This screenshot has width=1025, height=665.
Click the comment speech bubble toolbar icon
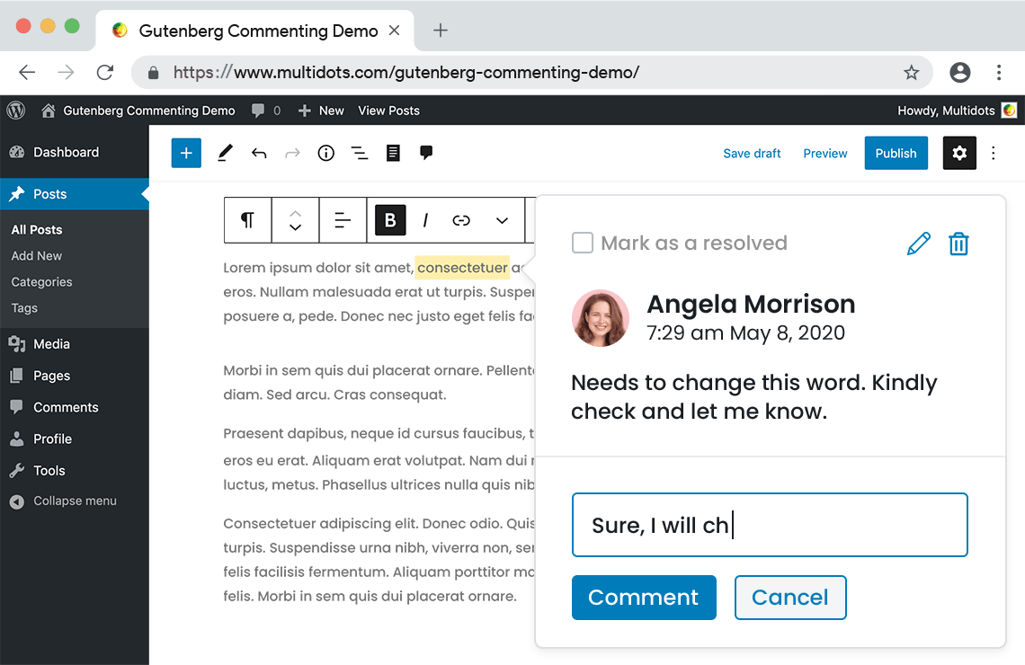click(x=426, y=153)
